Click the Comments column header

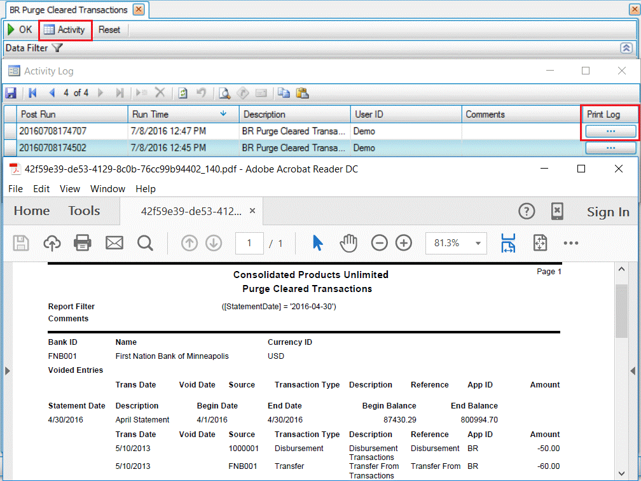pyautogui.click(x=521, y=115)
